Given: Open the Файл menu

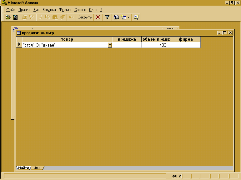Looking at the screenshot, I should tap(11, 10).
